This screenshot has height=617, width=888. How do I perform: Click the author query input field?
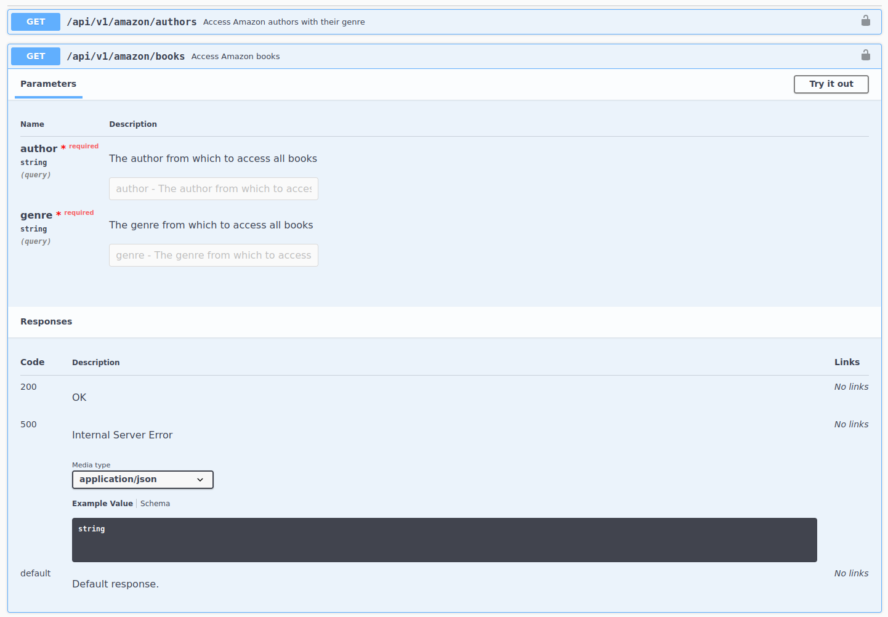click(x=213, y=189)
